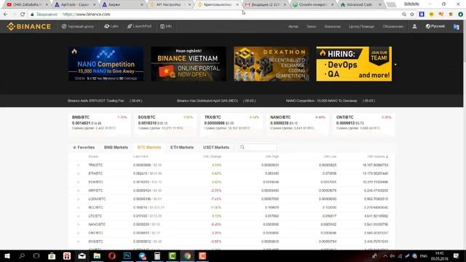Toggle favorite star for XRP/BTC
Image resolution: width=466 pixels, height=262 pixels.
(78, 191)
